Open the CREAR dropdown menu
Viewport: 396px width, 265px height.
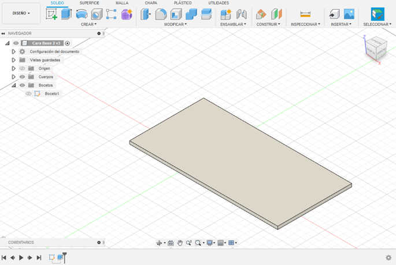pos(88,24)
